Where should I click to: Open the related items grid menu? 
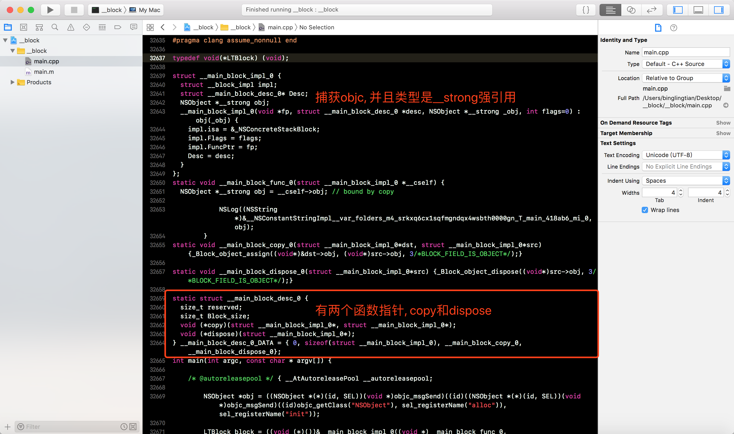[150, 27]
